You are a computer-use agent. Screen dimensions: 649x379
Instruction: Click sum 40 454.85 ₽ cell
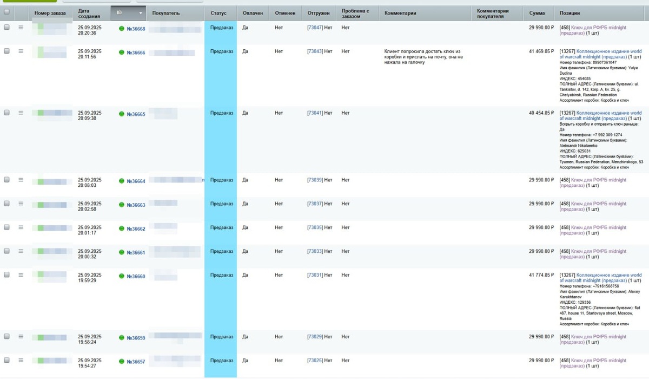541,113
